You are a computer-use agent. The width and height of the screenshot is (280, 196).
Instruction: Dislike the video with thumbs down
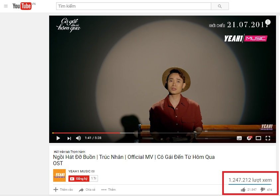(263, 190)
